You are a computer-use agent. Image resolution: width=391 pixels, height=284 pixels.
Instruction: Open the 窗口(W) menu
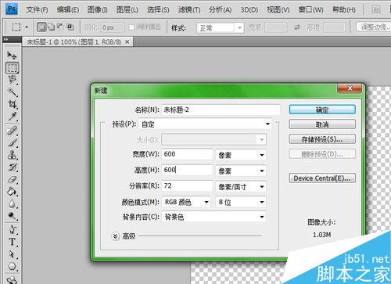(x=311, y=10)
